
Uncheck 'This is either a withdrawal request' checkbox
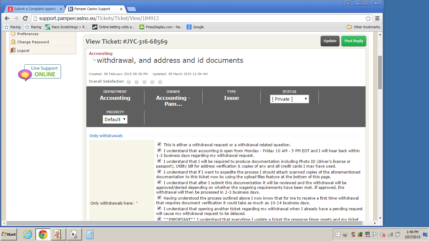(x=159, y=144)
